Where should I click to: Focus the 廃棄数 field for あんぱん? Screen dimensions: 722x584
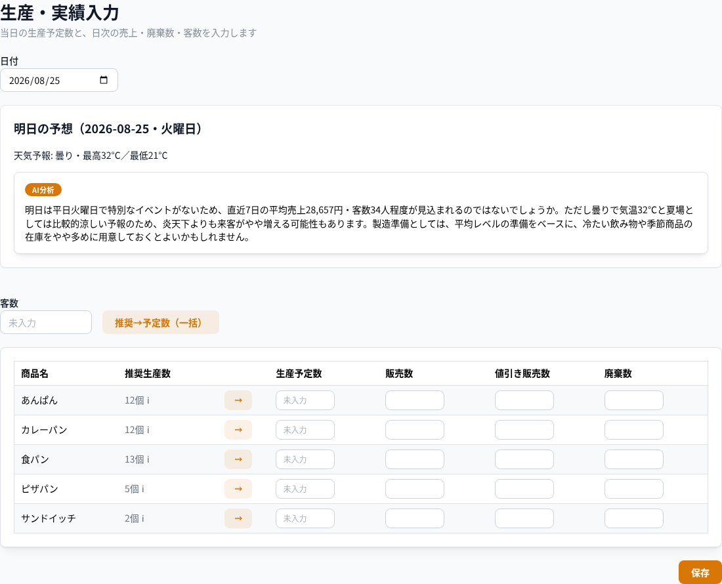633,400
